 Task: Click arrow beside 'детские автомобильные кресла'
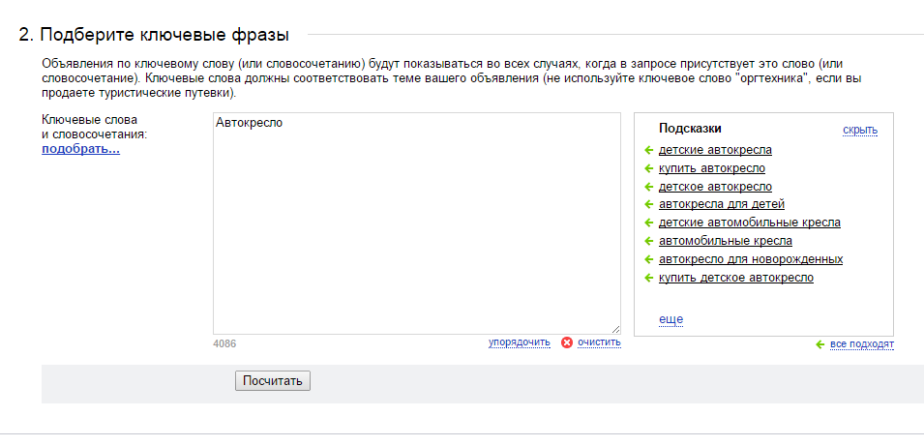[x=649, y=223]
